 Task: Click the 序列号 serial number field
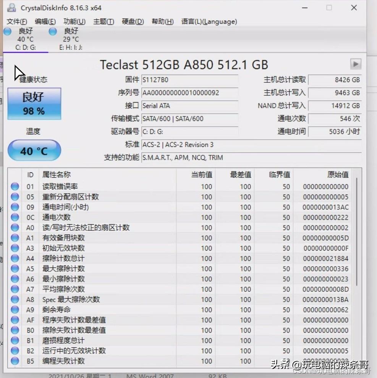click(x=190, y=93)
